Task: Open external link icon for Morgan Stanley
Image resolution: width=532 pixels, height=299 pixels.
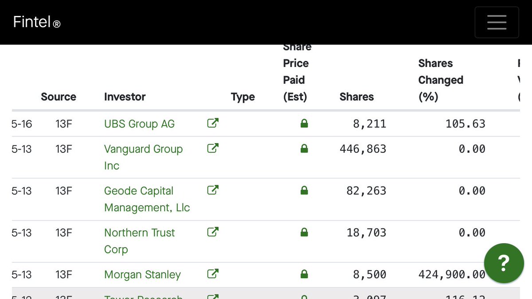Action: 213,274
